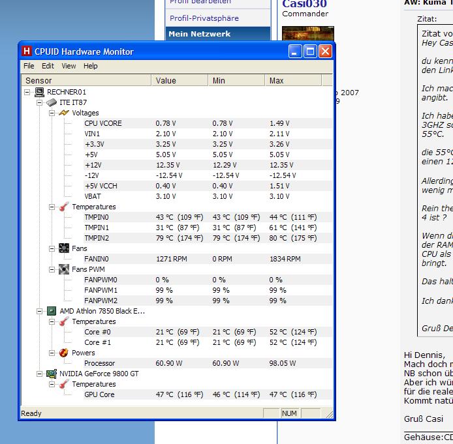Select the CPU VCORE row
This screenshot has height=444, width=453.
point(208,123)
